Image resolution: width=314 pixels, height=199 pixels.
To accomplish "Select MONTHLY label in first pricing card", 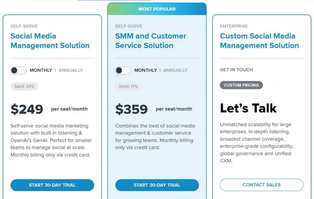I will point(41,70).
